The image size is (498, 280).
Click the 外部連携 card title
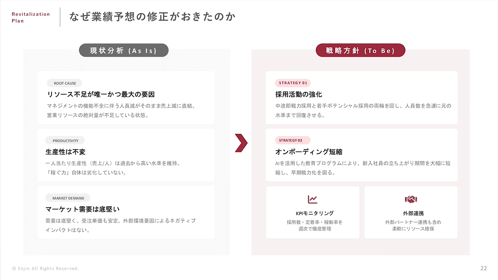411,213
